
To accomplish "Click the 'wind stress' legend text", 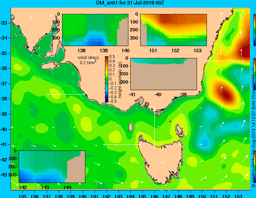I will (88, 58).
